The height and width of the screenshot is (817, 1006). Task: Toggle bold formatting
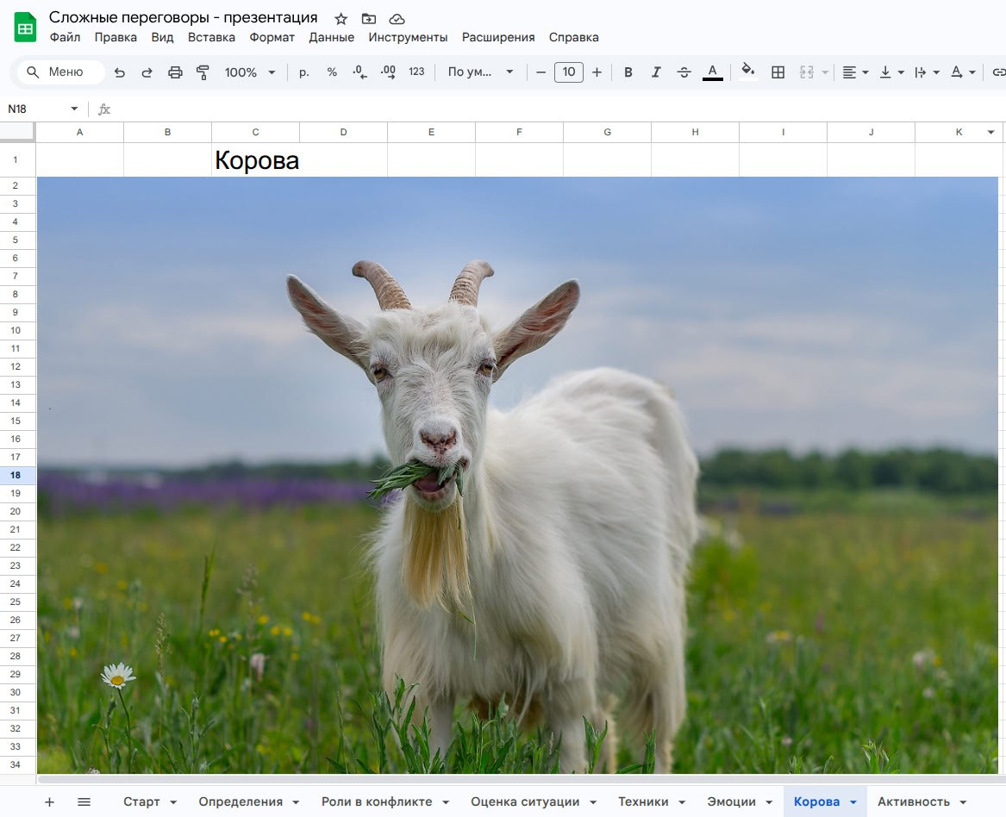[x=628, y=72]
